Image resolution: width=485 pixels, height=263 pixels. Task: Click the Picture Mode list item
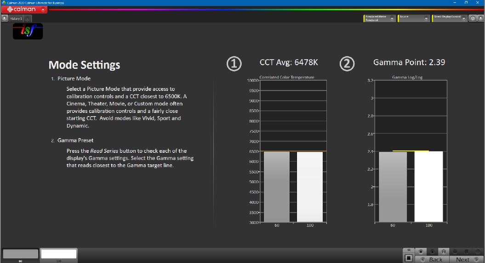pos(74,78)
